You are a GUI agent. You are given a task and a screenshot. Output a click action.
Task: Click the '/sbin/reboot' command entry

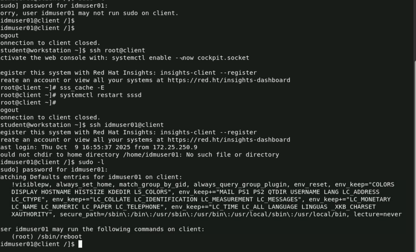point(61,237)
